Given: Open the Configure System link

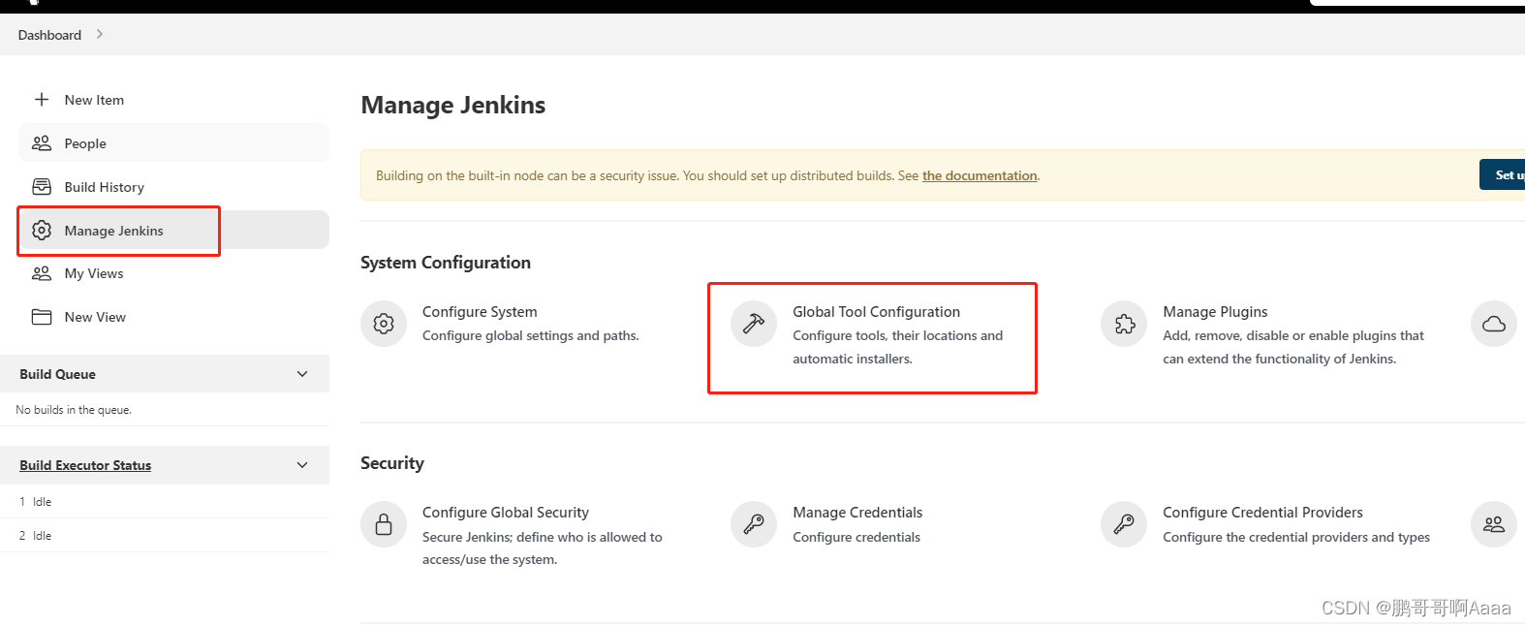Looking at the screenshot, I should coord(480,312).
